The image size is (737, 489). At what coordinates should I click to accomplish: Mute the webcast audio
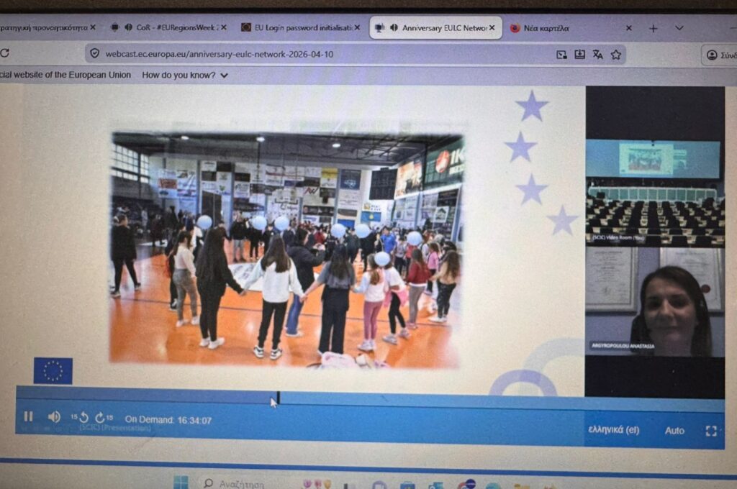tap(54, 416)
